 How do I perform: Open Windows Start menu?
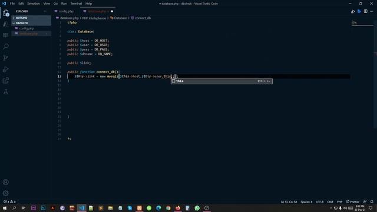[5, 208]
